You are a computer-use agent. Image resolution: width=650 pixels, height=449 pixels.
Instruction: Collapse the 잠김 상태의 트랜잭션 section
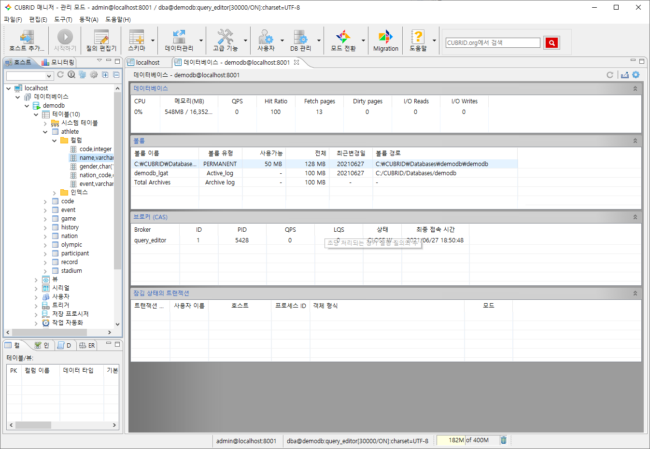coord(635,294)
